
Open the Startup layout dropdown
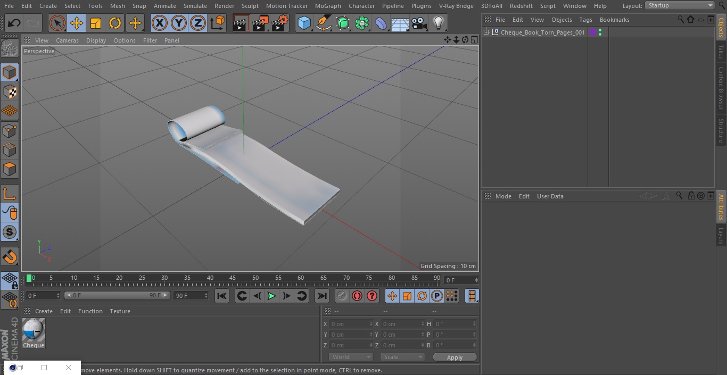point(680,5)
